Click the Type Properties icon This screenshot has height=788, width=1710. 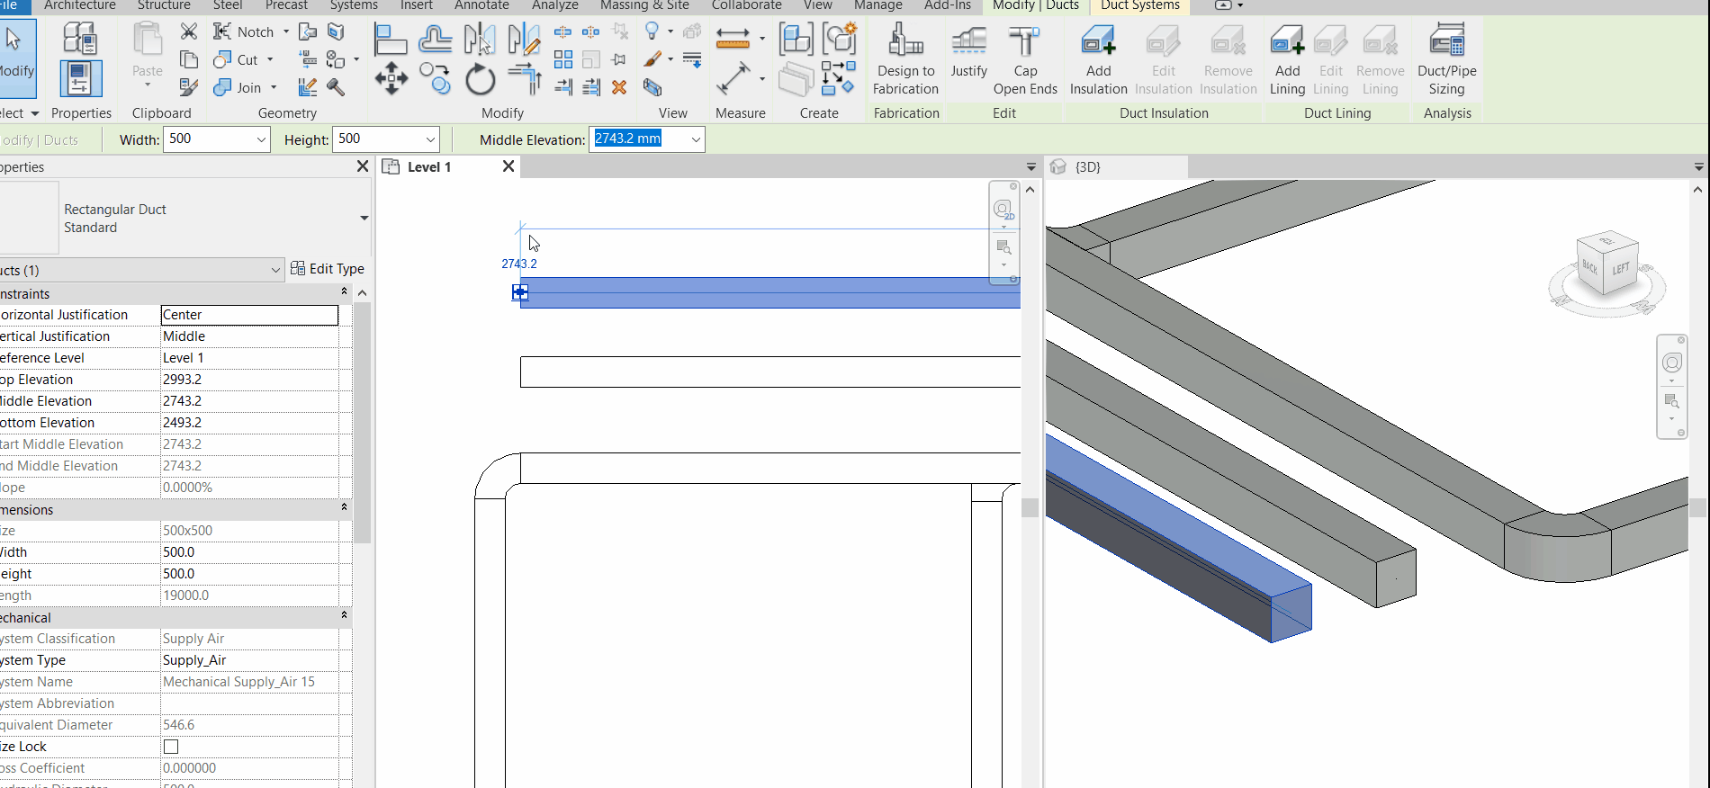point(80,39)
